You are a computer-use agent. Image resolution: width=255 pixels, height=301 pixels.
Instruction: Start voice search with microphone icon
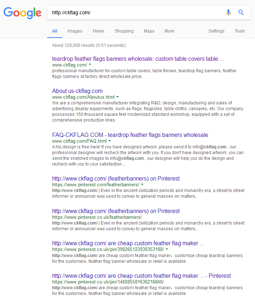pos(228,13)
